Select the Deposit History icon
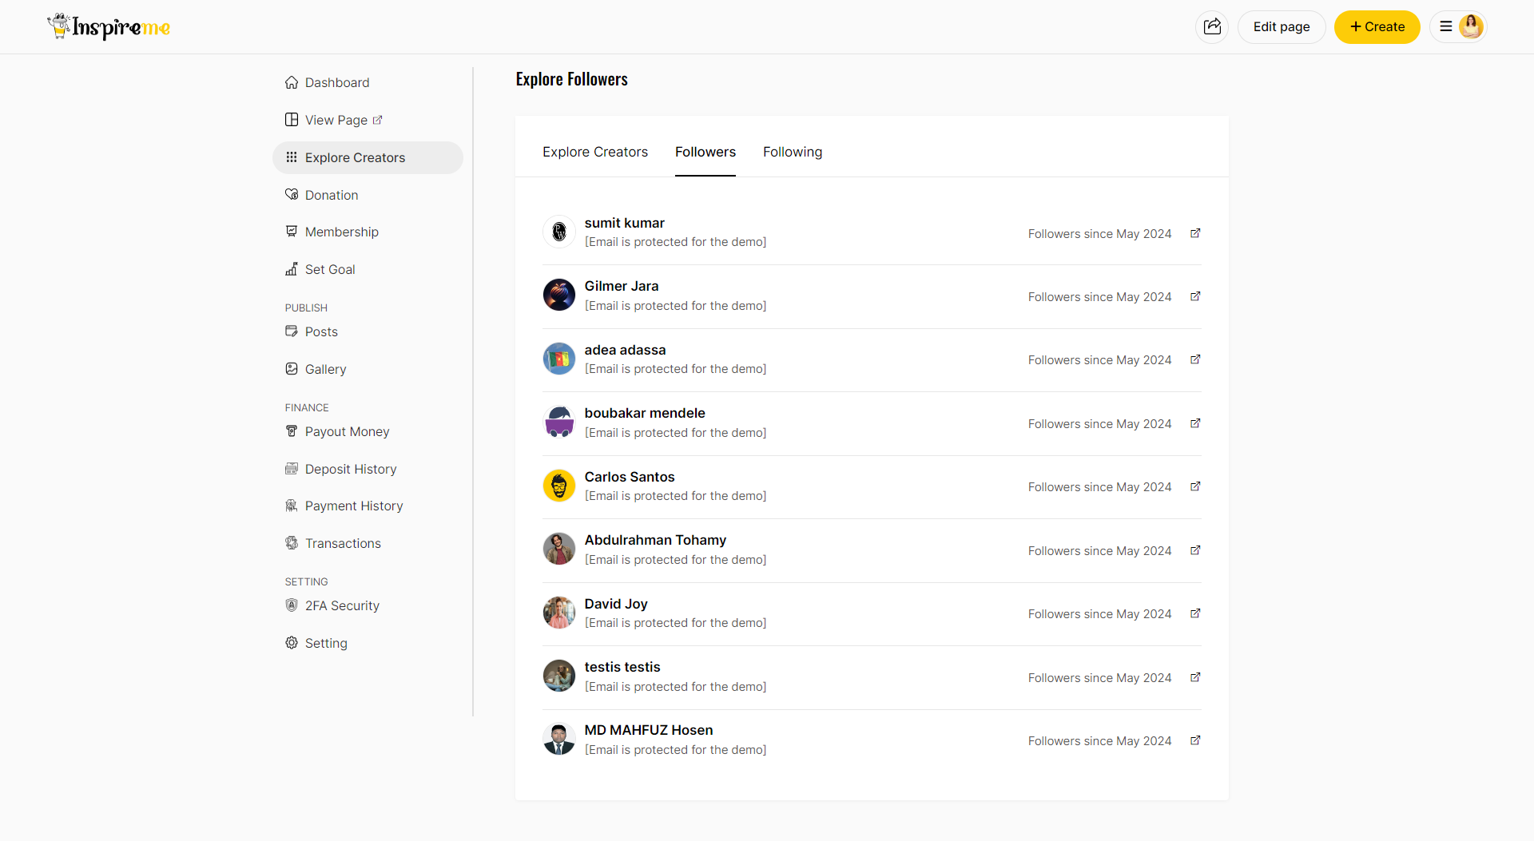 pyautogui.click(x=292, y=469)
